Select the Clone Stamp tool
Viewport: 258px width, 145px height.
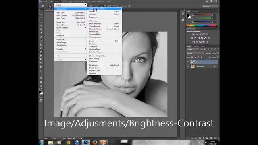pyautogui.click(x=41, y=44)
